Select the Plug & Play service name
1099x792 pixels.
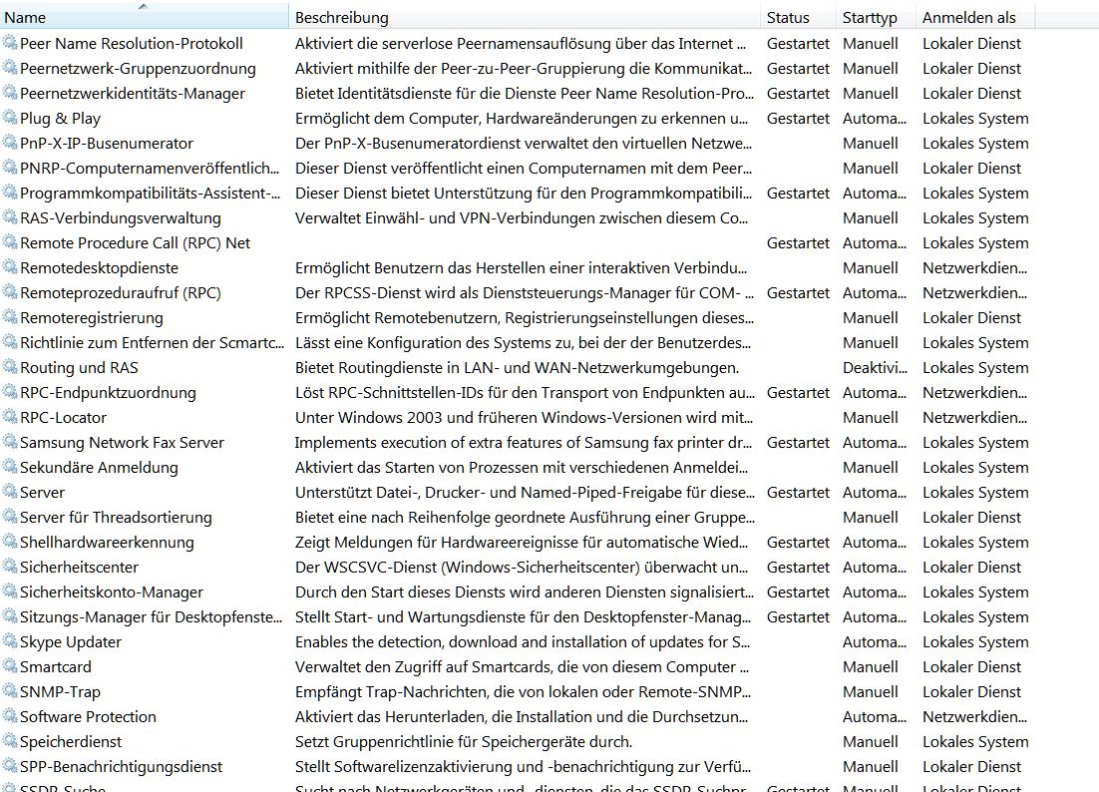click(60, 119)
